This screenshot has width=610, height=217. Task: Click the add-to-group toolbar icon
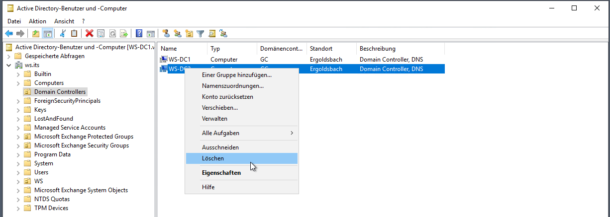coord(224,33)
